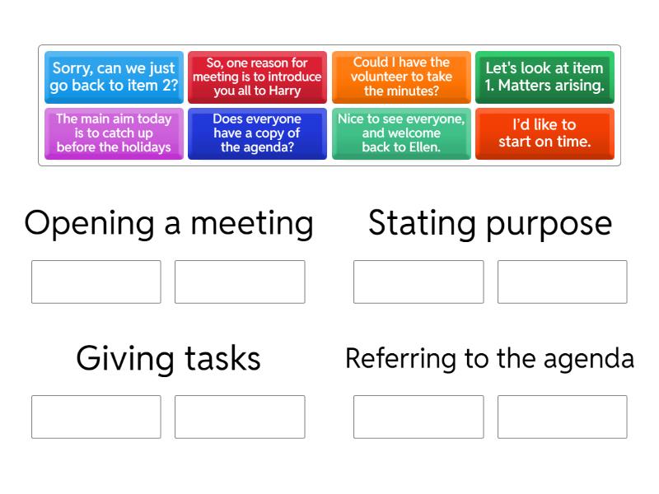
Task: Select the red 'introduce you all to Harry' tile
Action: [x=257, y=77]
